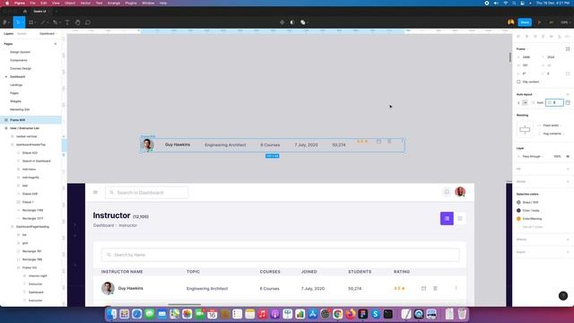Click the purple list view icon beside Instructor

[447, 219]
